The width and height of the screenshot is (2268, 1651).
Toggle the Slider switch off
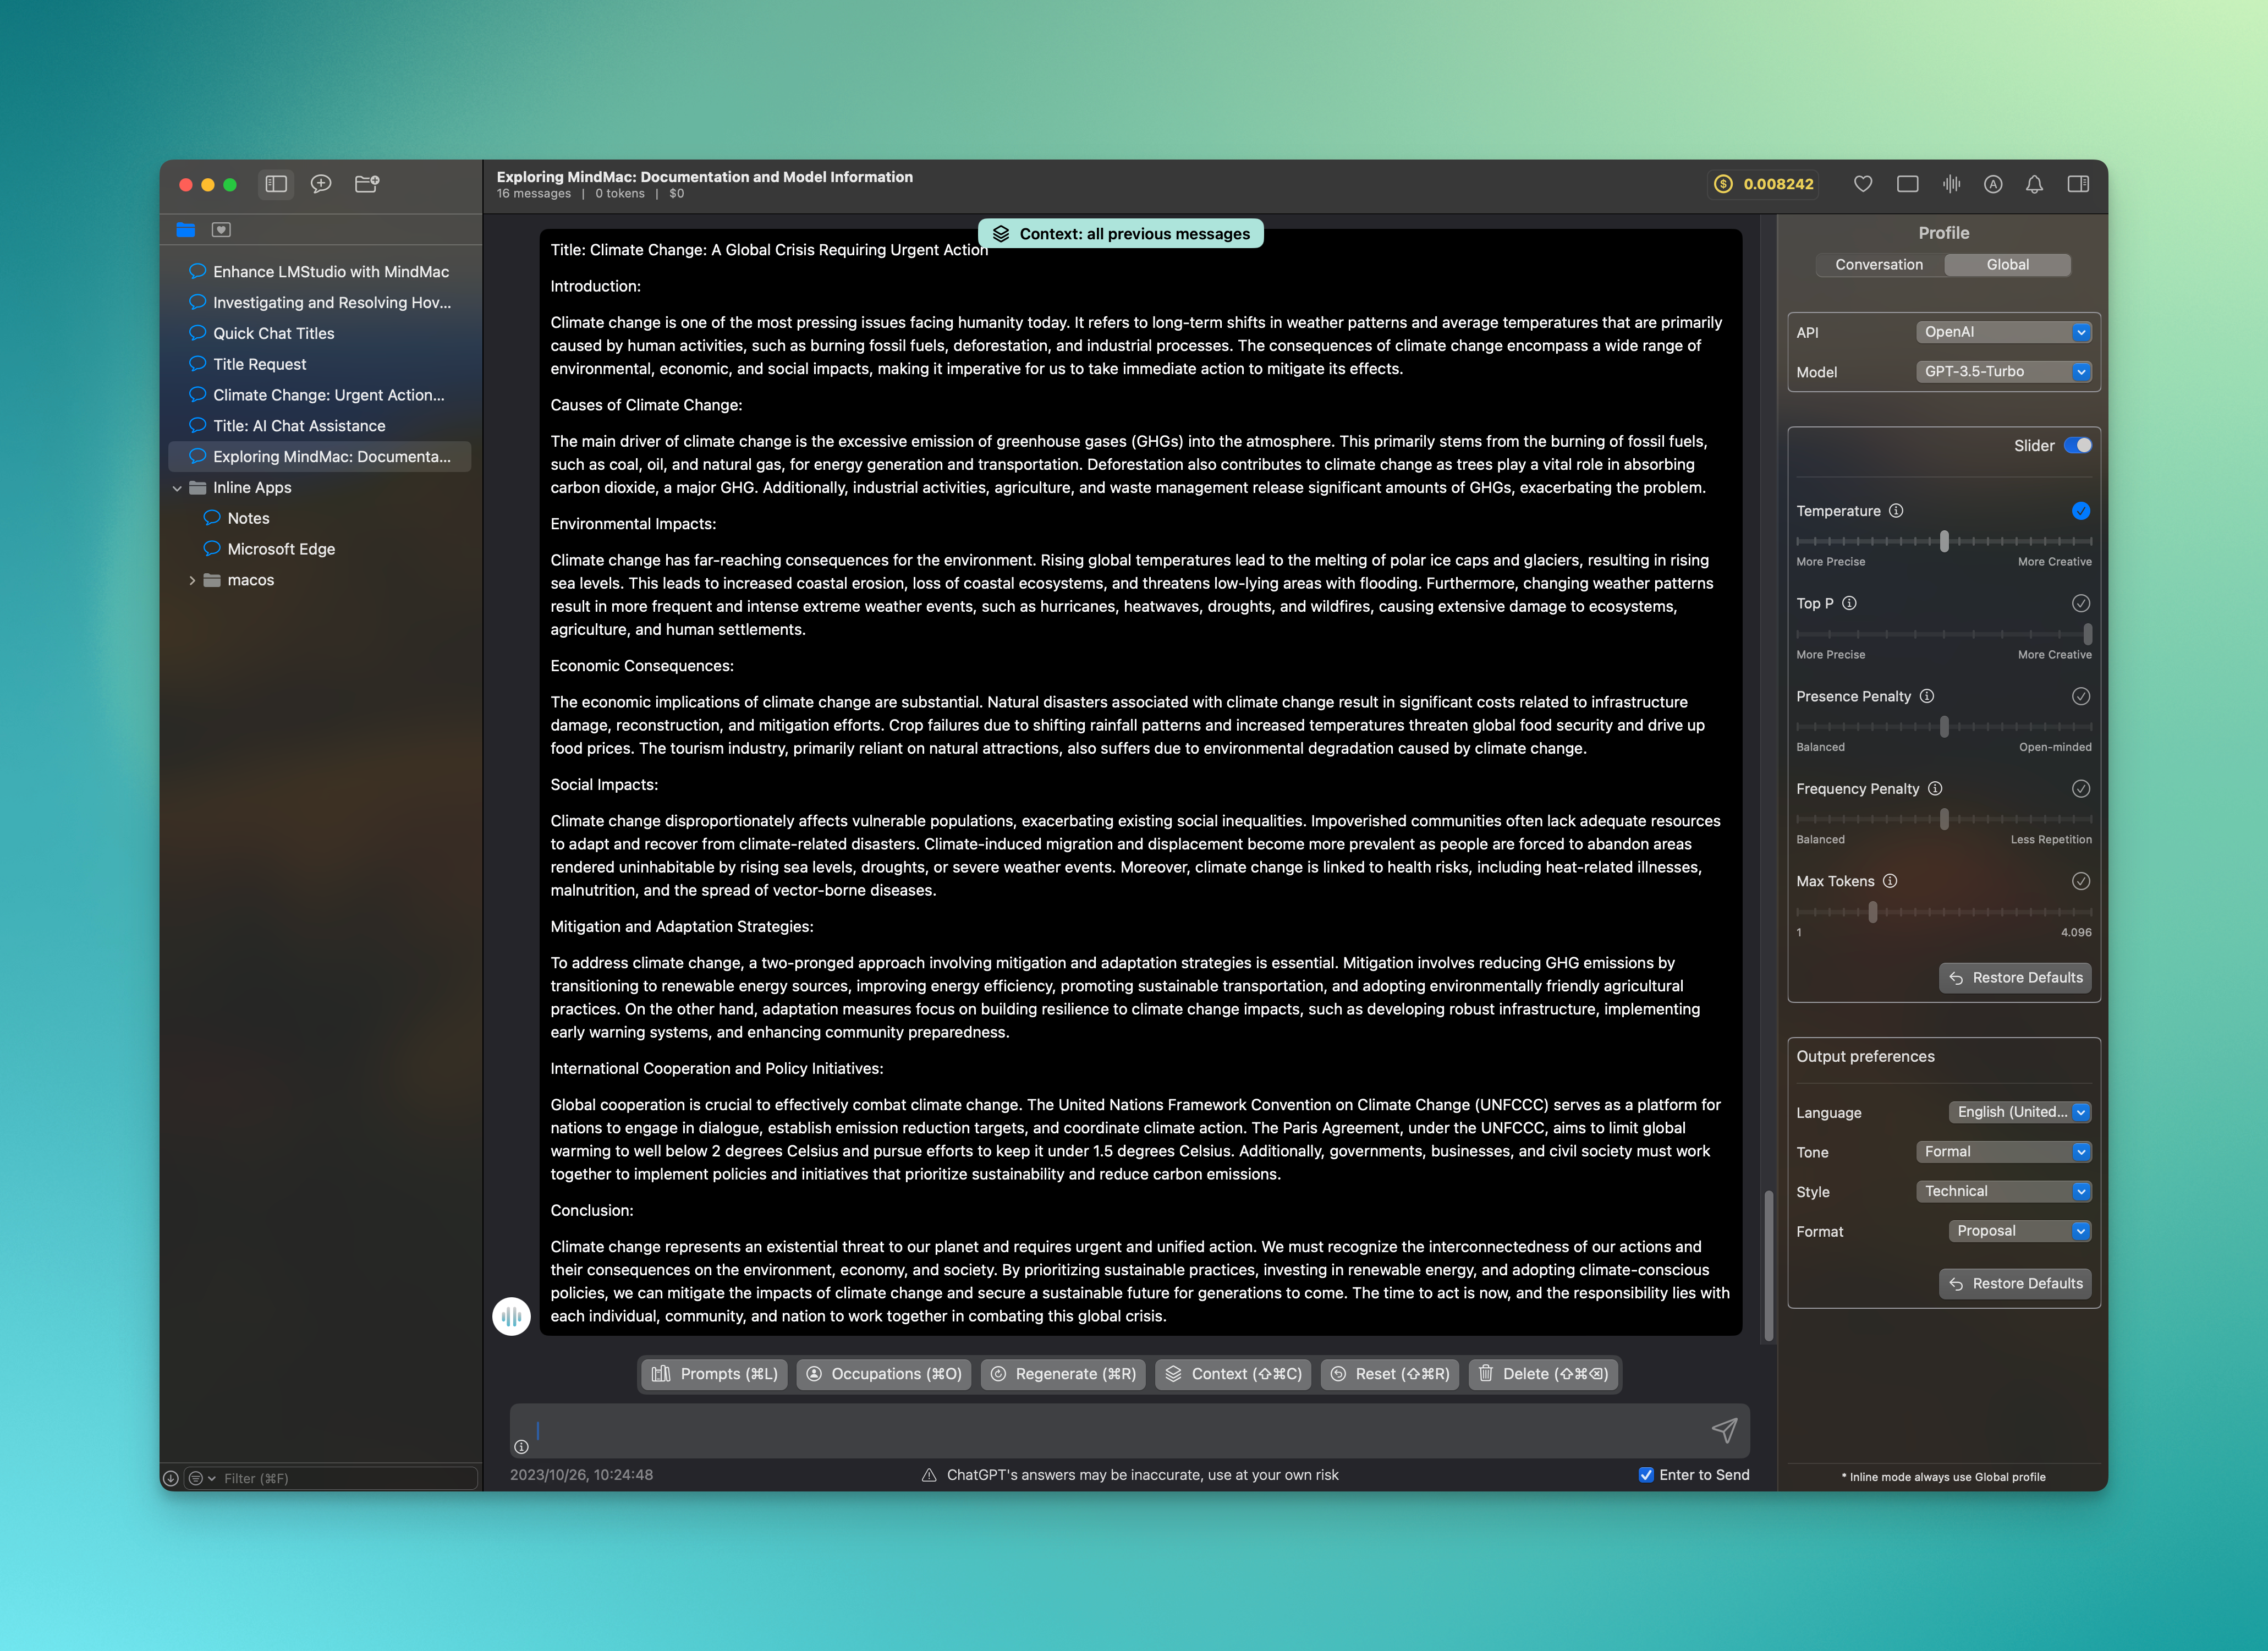[x=2077, y=446]
